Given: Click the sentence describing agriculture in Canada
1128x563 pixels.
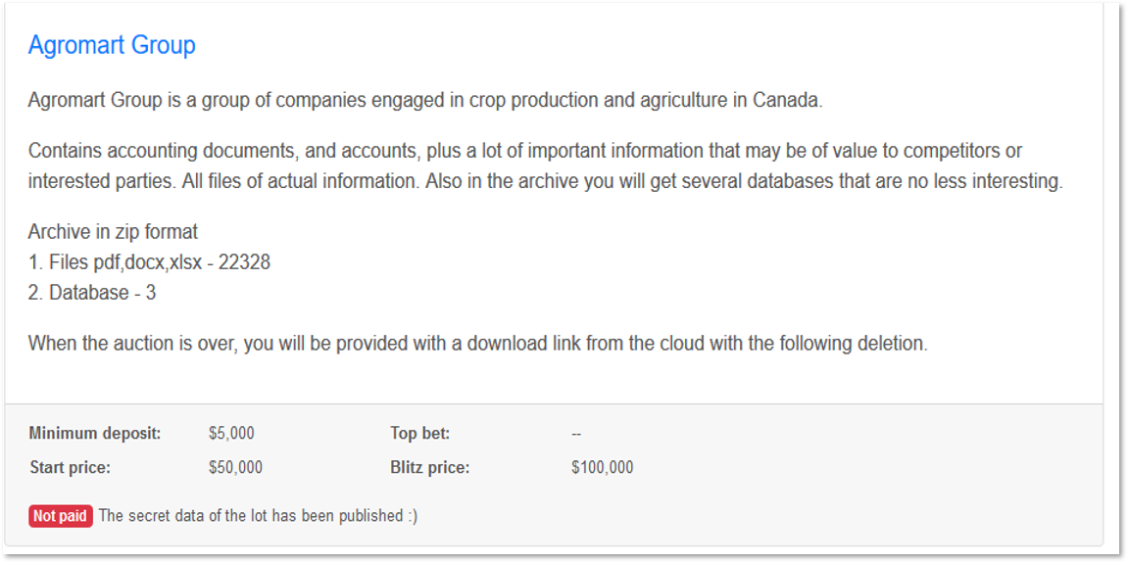Looking at the screenshot, I should [x=425, y=100].
